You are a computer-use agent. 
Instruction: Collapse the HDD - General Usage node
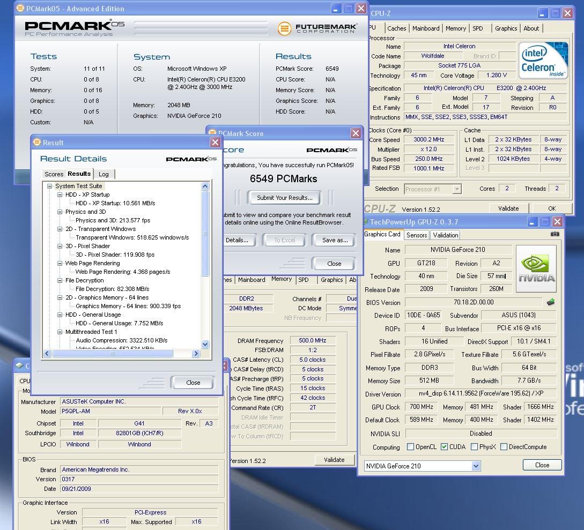60,314
